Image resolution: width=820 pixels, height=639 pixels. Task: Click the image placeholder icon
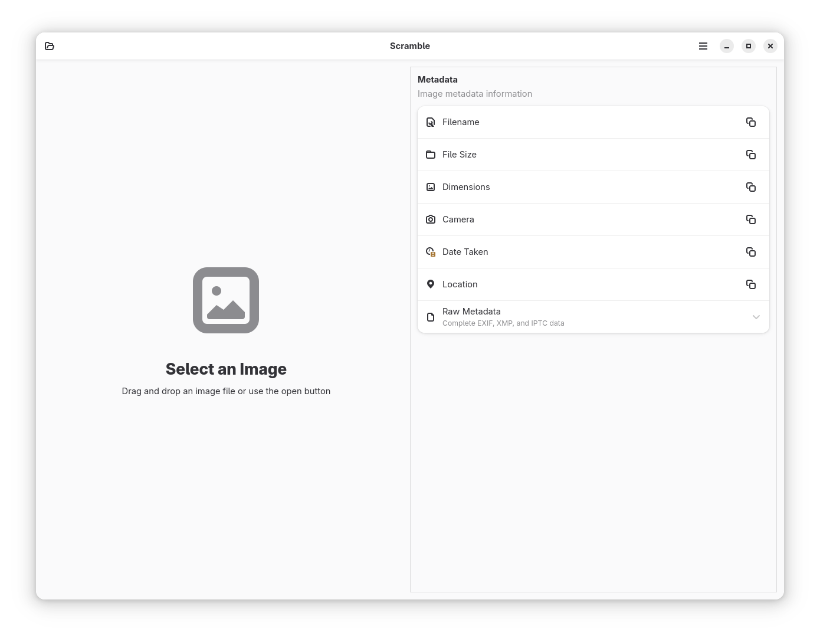pyautogui.click(x=226, y=300)
